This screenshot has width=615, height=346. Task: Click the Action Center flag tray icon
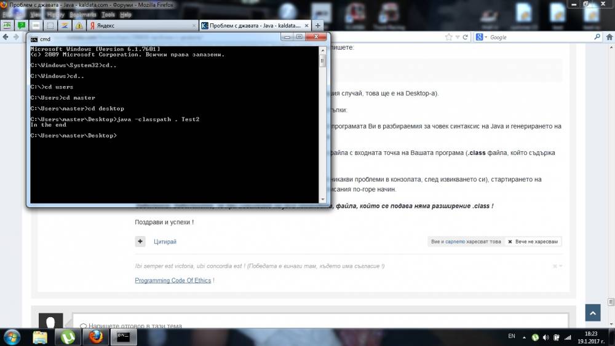coord(556,337)
